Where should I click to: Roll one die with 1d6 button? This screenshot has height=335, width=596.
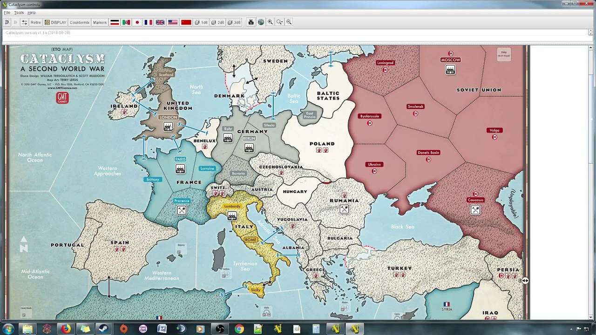201,22
